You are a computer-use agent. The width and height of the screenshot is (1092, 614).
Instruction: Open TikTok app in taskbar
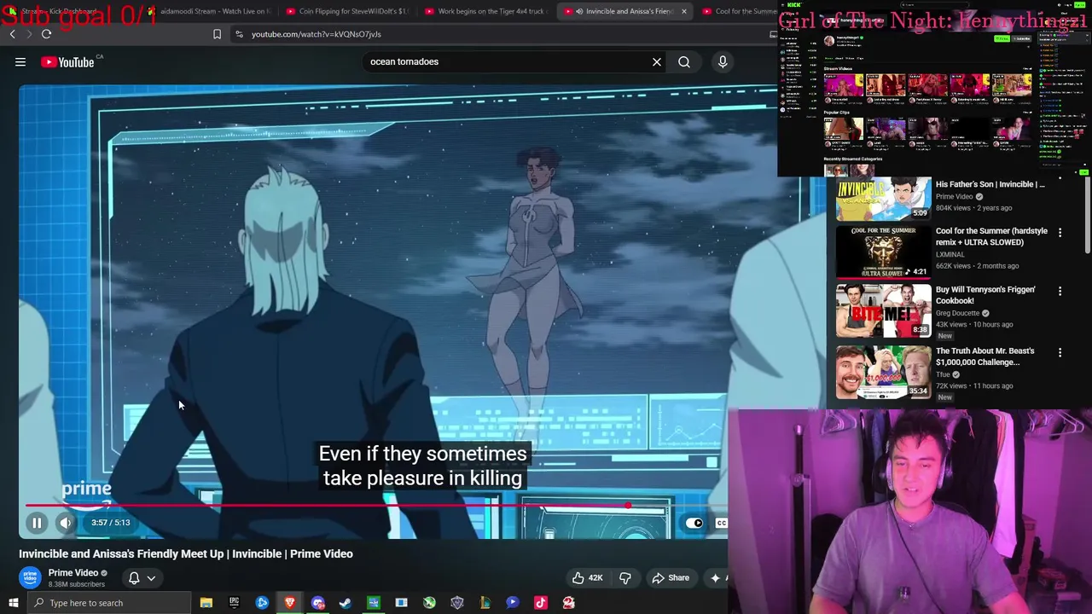click(540, 603)
